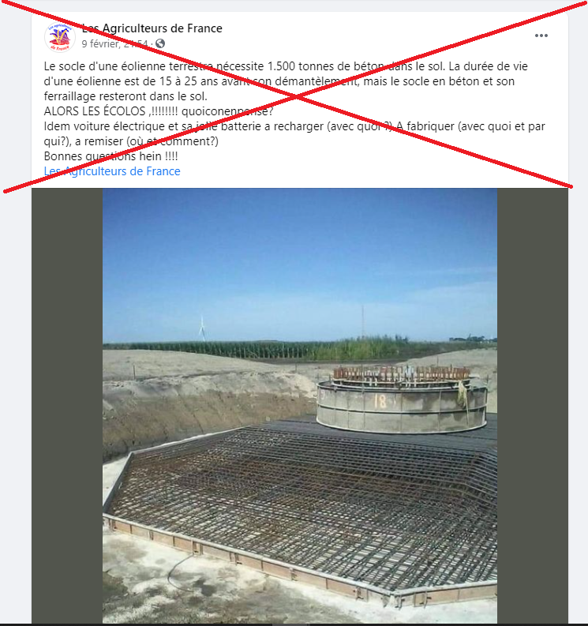The height and width of the screenshot is (626, 588).
Task: Open the wind turbine foundation photo
Action: (x=300, y=405)
